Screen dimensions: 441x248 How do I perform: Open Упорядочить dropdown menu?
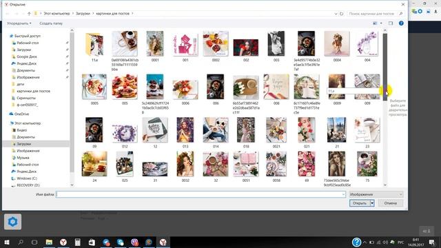point(19,23)
